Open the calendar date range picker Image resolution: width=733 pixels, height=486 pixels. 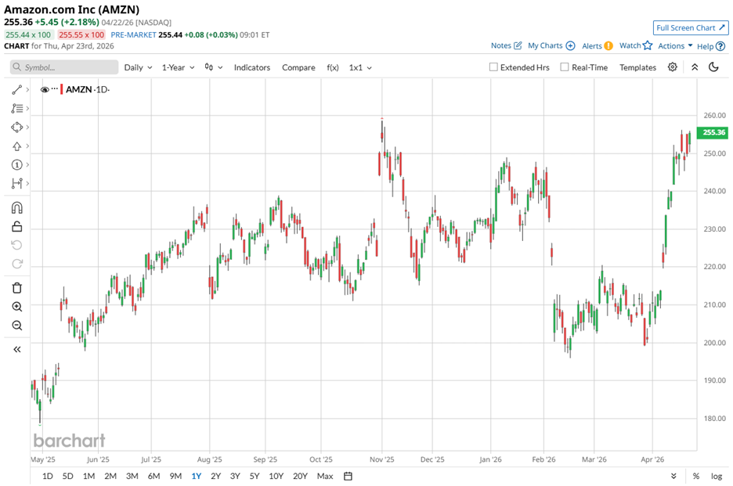pyautogui.click(x=348, y=476)
